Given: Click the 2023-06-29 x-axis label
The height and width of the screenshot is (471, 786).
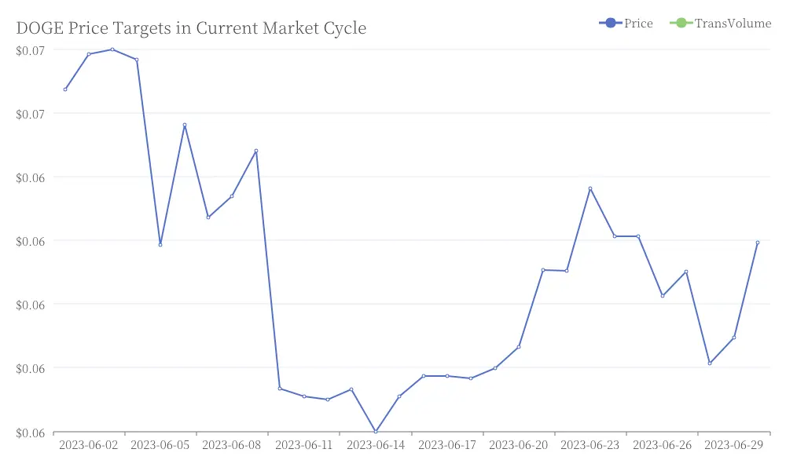Looking at the screenshot, I should click(x=734, y=445).
